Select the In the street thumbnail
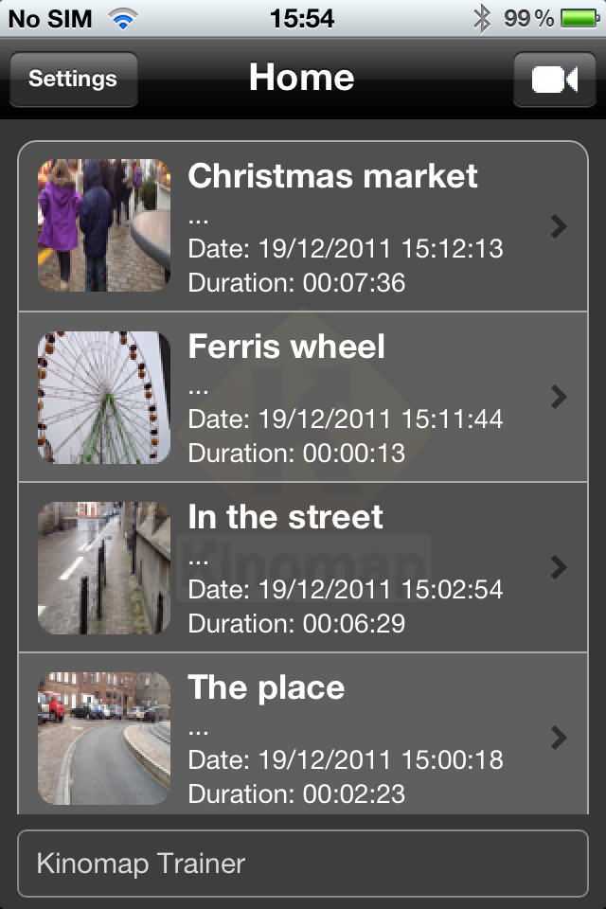This screenshot has height=909, width=606. click(x=104, y=567)
